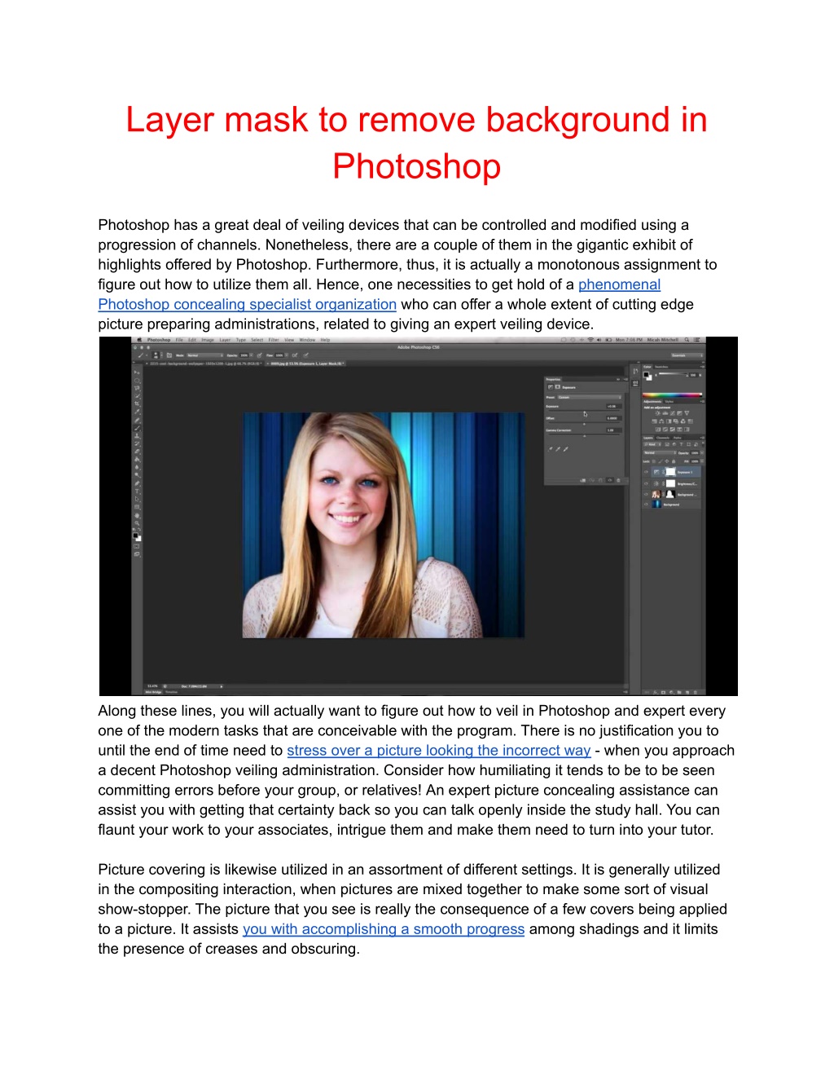
Task: Open the Layer menu in Photoshop
Action: (x=225, y=340)
